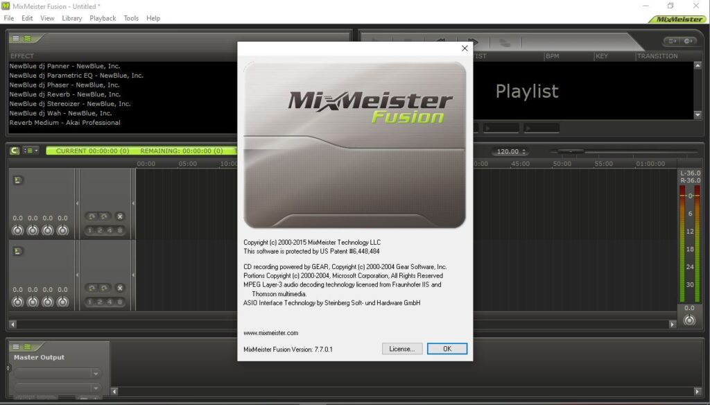Select NewBlue dj Wah effect
The height and width of the screenshot is (405, 710).
(x=60, y=113)
